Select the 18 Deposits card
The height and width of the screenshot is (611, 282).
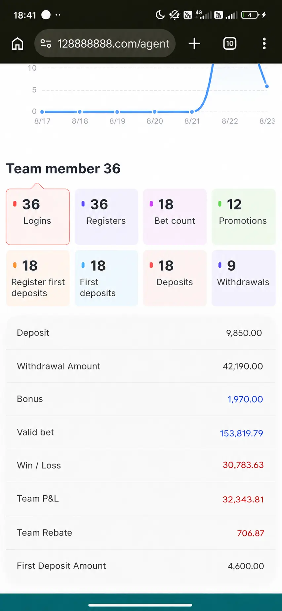pos(175,278)
